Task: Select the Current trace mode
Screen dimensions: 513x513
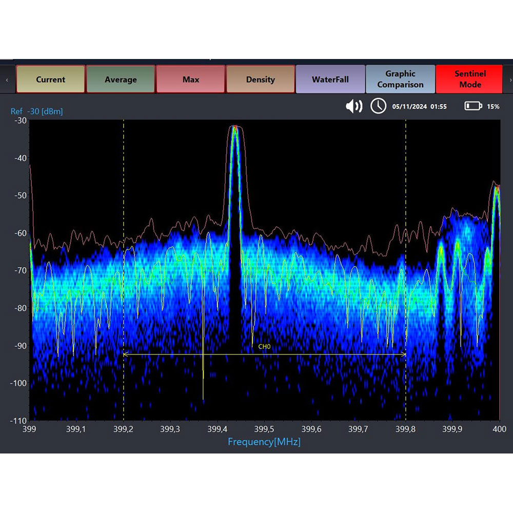Action: click(50, 80)
